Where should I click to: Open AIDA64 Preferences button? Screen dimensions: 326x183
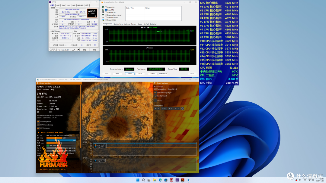tap(163, 73)
